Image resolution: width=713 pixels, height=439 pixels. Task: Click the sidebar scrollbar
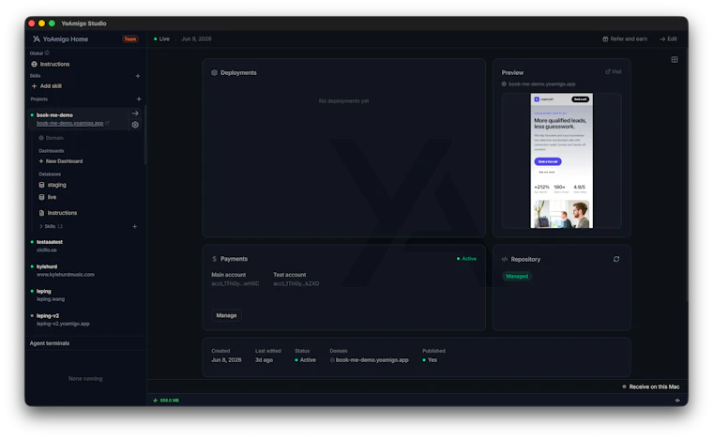145,135
